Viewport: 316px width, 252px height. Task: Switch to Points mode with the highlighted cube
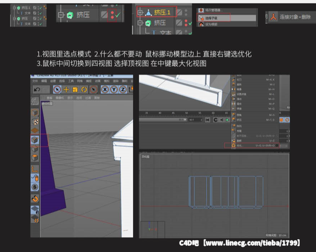click(35, 139)
